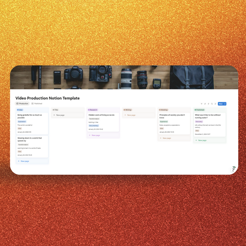Screen dimensions: 246x246
Task: Click 'Learning to learn in a world of haste'
Action: click(x=29, y=148)
